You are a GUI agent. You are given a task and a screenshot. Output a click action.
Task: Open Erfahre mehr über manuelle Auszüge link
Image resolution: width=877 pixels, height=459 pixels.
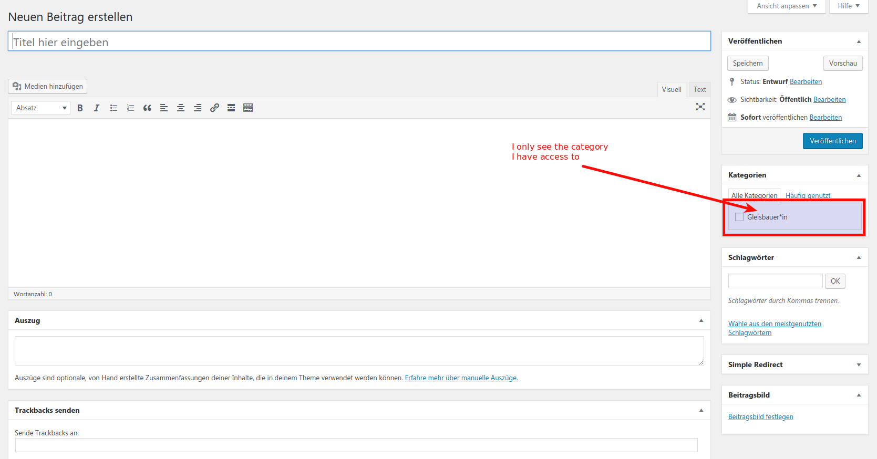pyautogui.click(x=460, y=378)
